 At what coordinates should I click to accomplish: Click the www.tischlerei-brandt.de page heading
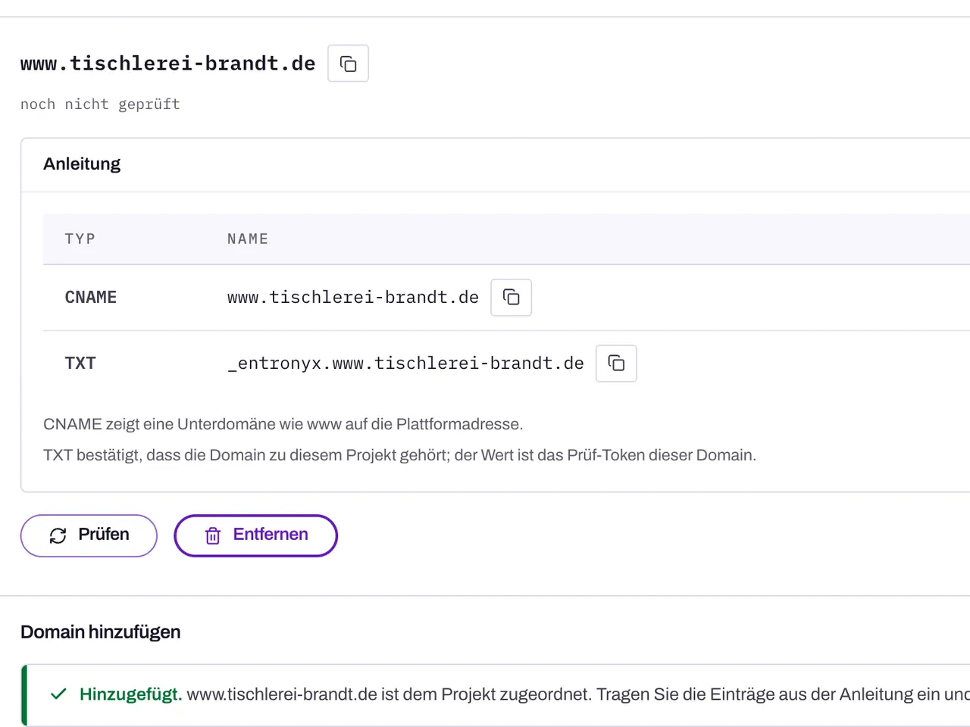coord(168,64)
